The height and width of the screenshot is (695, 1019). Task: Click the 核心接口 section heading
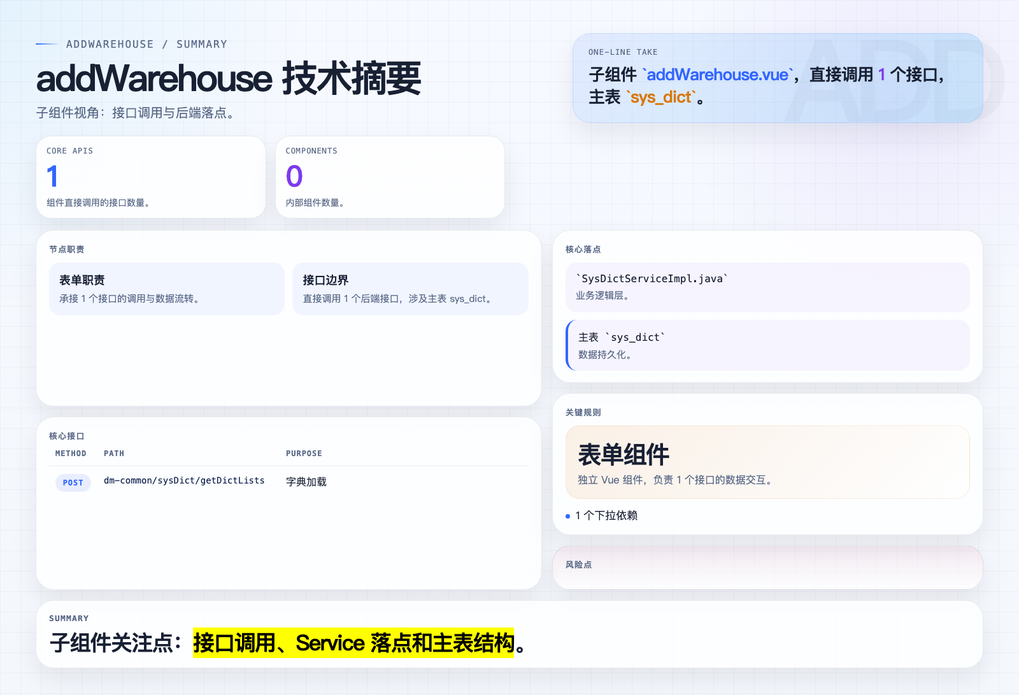(67, 436)
